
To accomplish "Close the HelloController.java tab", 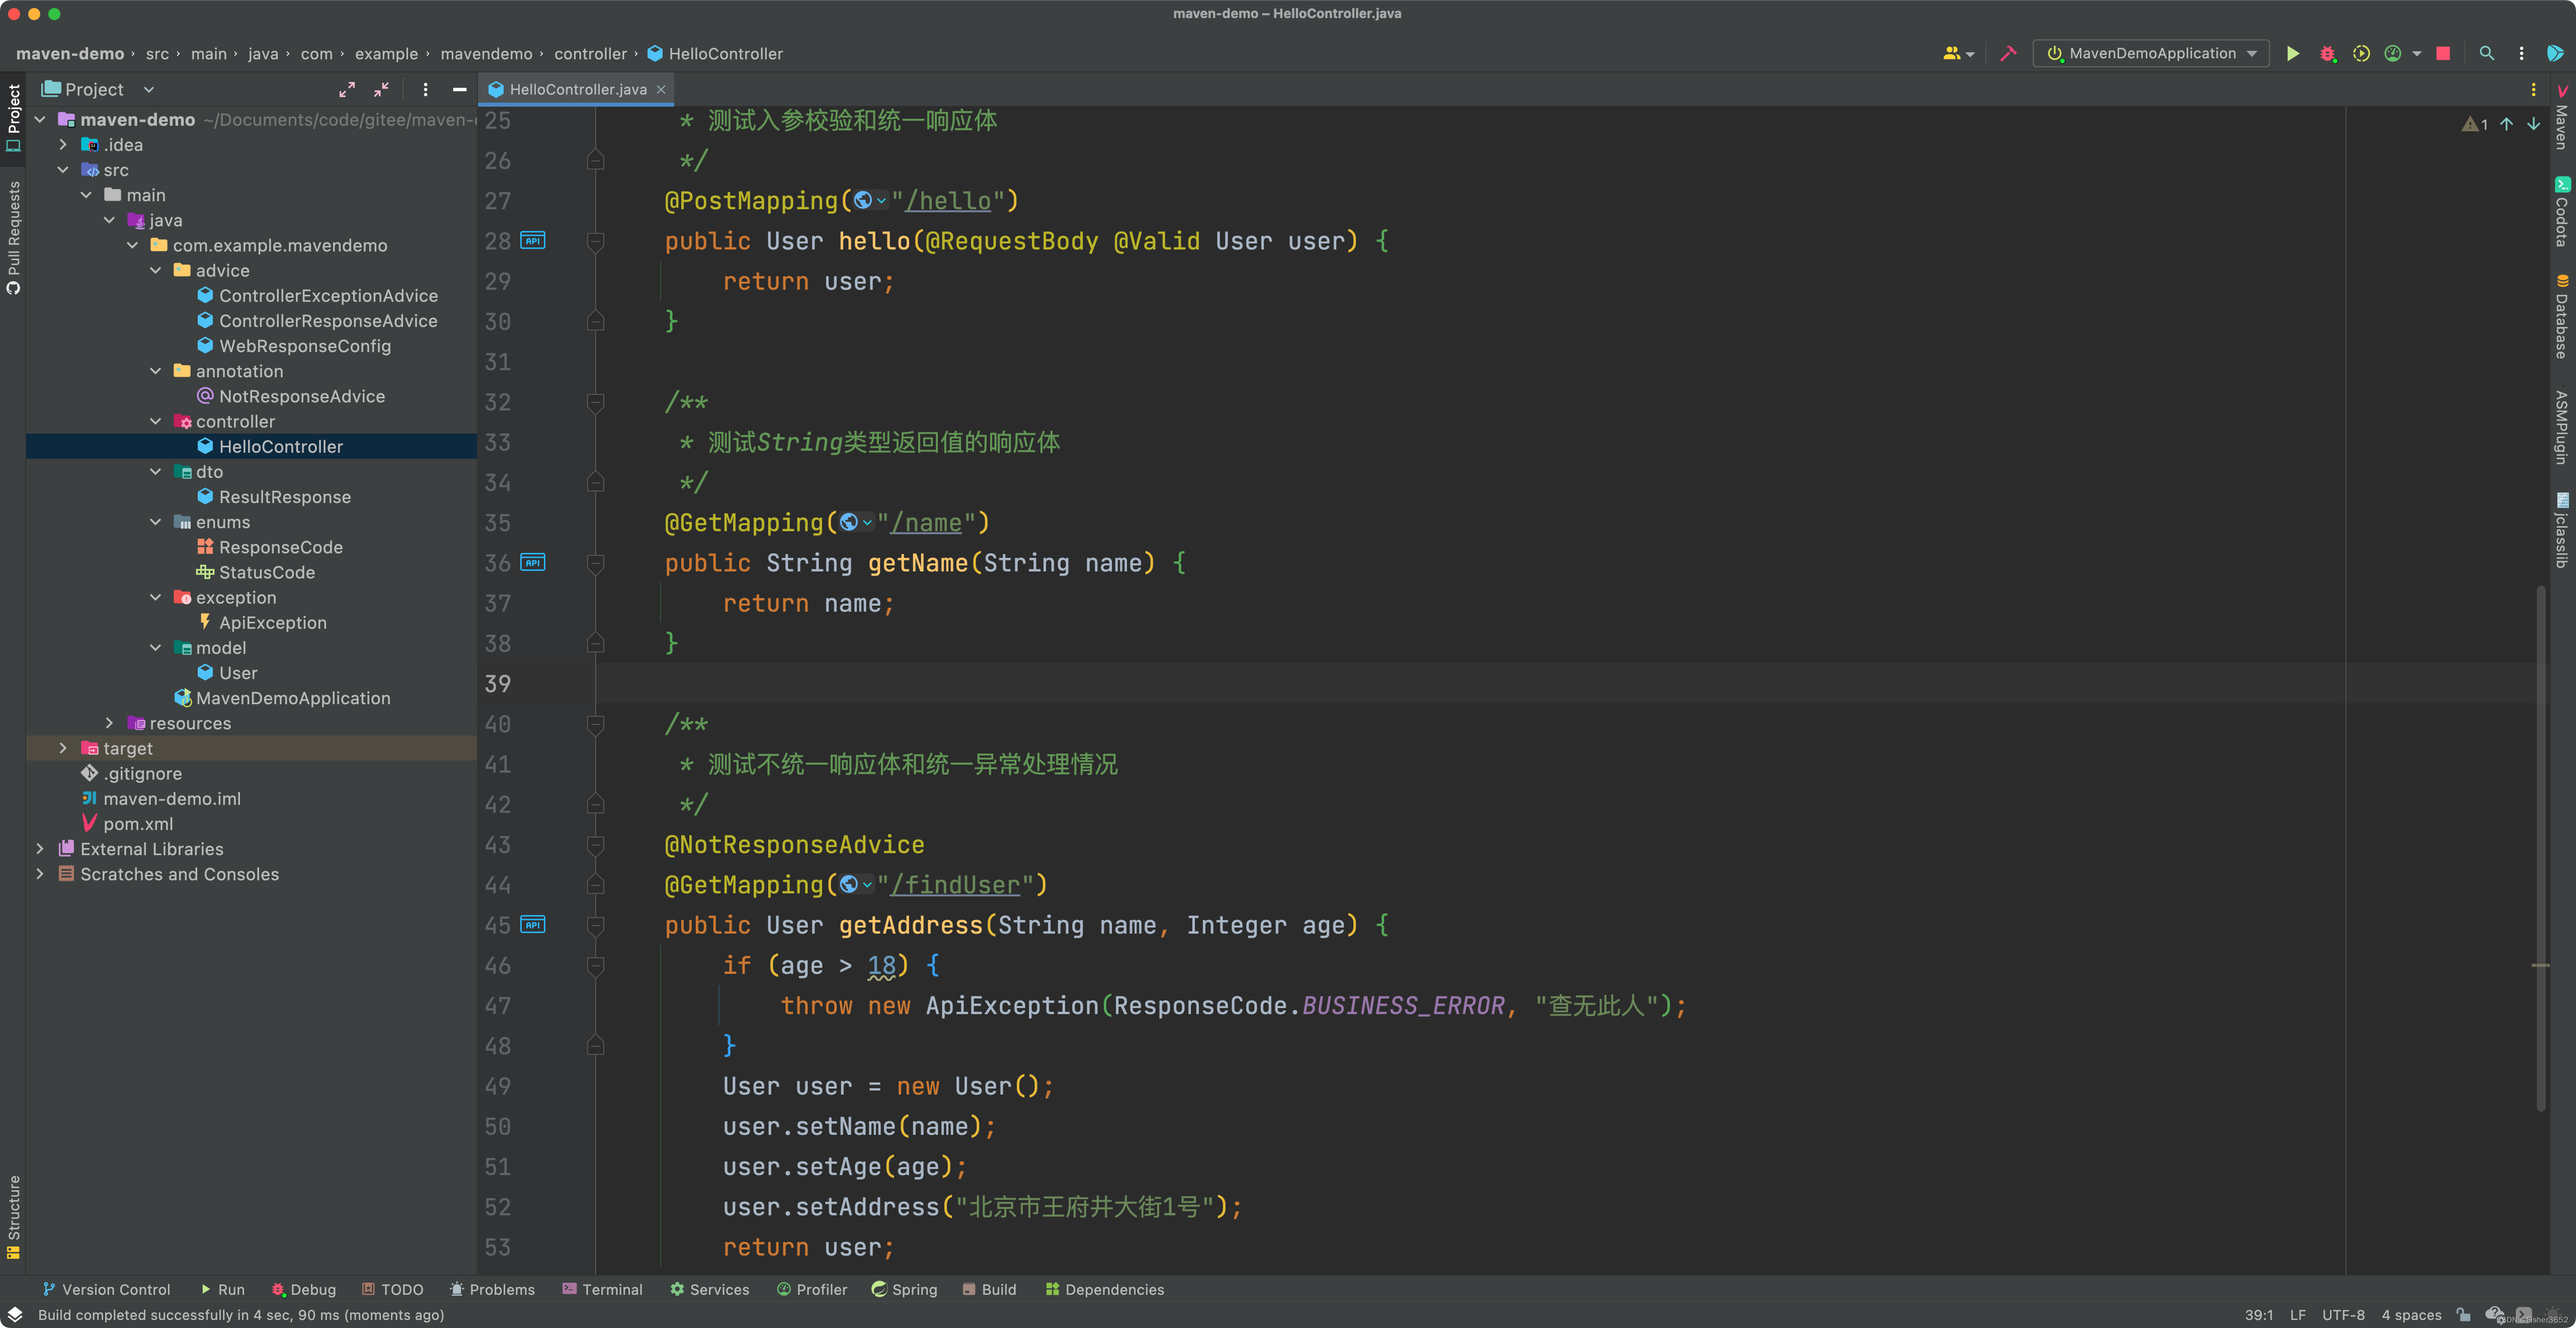I will tap(661, 89).
